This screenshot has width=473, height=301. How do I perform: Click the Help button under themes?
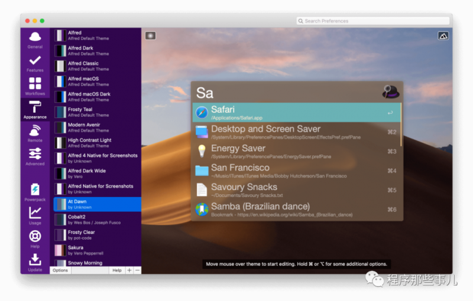click(x=117, y=270)
